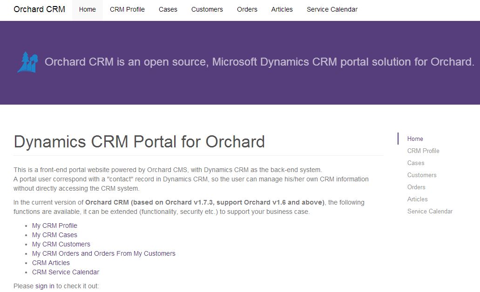Select Customers in right sidebar menu
Image resolution: width=480 pixels, height=292 pixels.
point(421,175)
